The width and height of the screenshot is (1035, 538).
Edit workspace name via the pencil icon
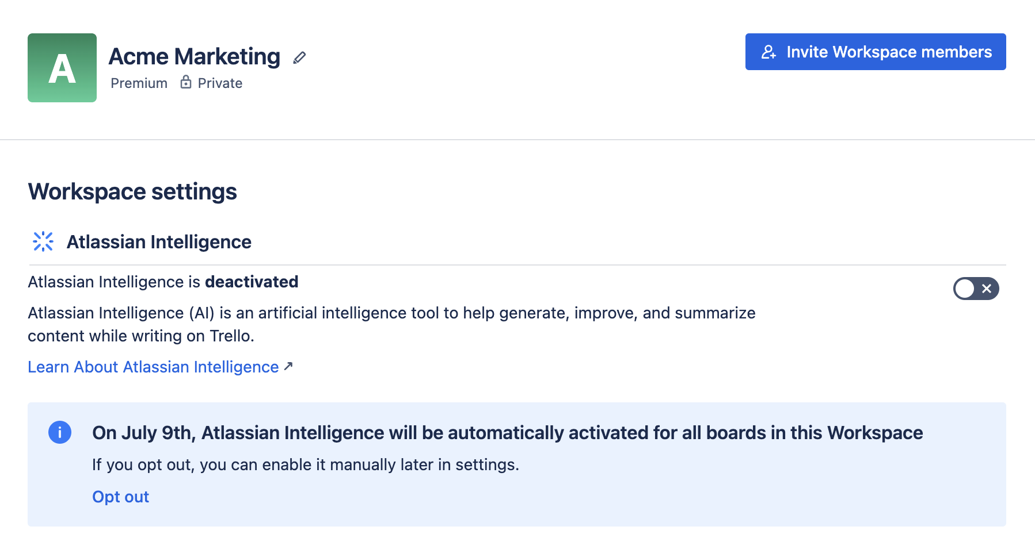(x=299, y=57)
